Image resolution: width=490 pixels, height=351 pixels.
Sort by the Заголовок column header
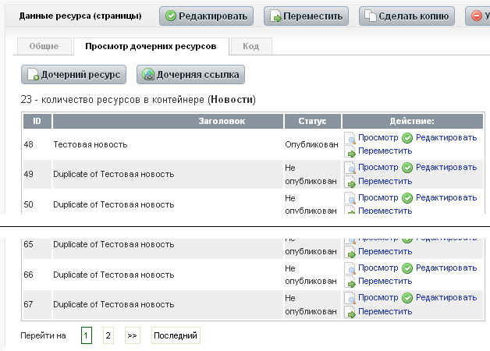pos(222,122)
